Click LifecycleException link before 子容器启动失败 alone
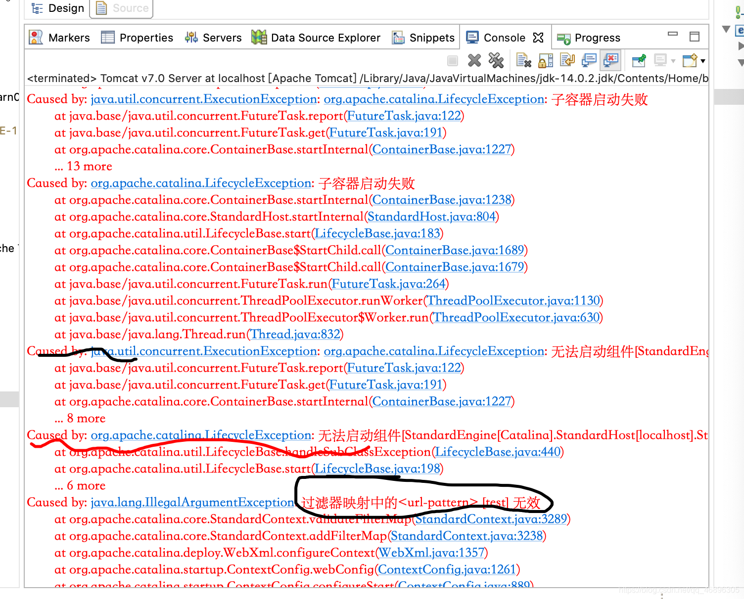Screen dimensions: 744x599 (201, 183)
